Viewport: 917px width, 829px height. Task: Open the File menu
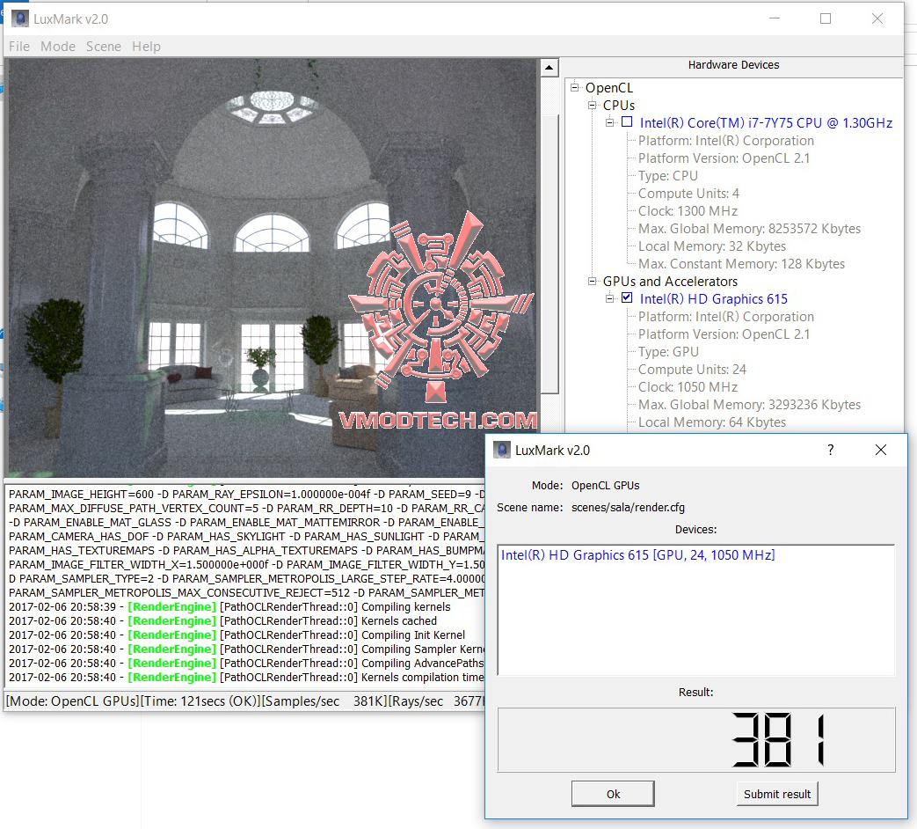coord(19,47)
